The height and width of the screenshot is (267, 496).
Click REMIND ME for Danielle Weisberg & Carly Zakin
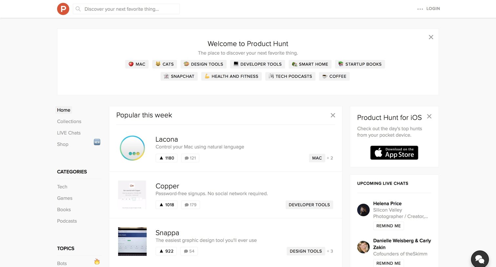(x=388, y=263)
